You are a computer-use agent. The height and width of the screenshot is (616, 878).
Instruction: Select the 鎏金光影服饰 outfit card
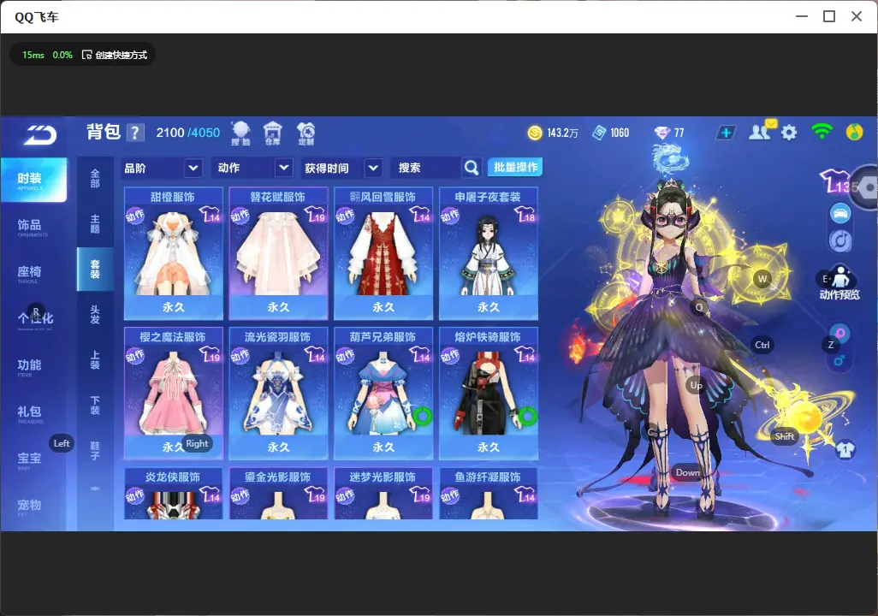(278, 494)
